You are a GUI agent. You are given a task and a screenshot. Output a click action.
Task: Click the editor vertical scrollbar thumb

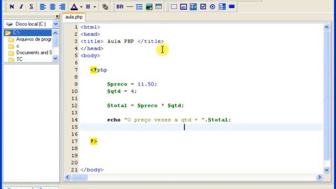pyautogui.click(x=327, y=96)
